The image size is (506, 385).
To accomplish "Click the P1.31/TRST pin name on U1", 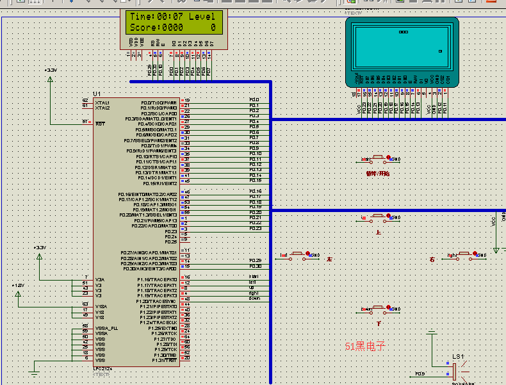I will [165, 360].
